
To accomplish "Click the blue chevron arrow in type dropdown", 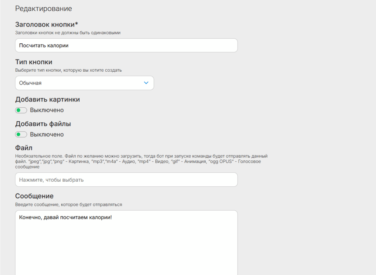I will [146, 83].
